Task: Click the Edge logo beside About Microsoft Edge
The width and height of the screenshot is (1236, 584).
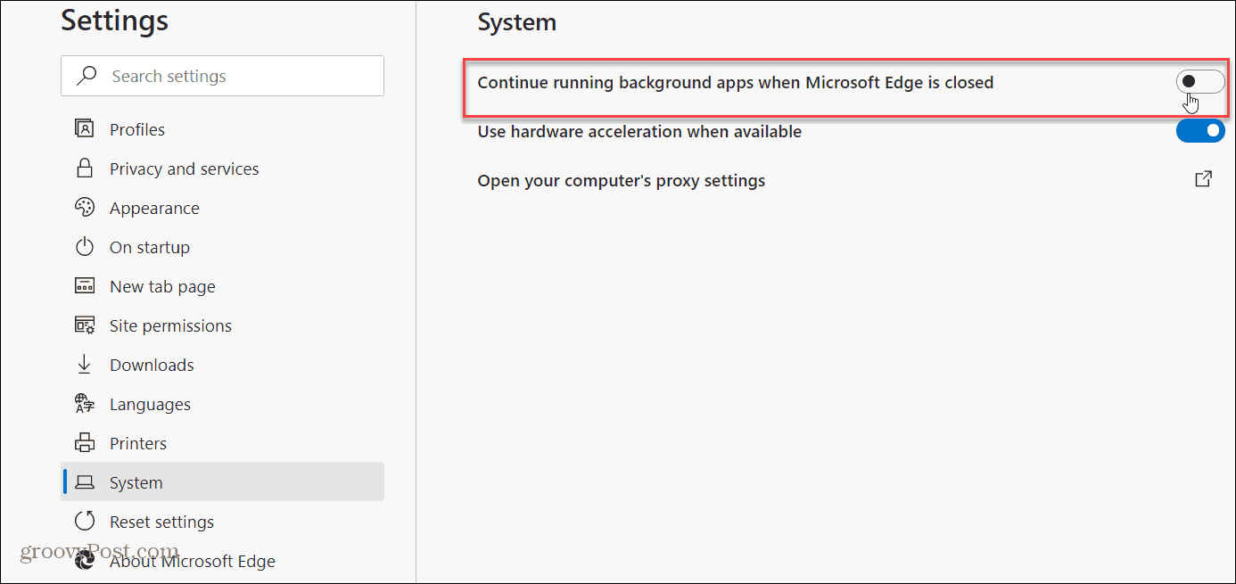Action: point(85,561)
